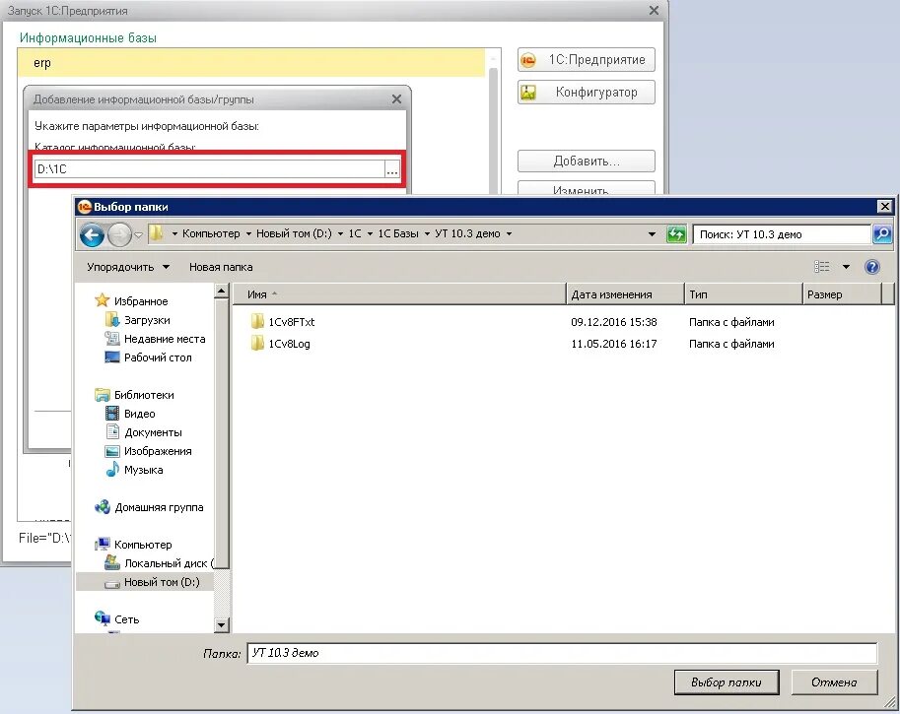The width and height of the screenshot is (900, 714).
Task: Go back in folder dialog
Action: (x=92, y=234)
